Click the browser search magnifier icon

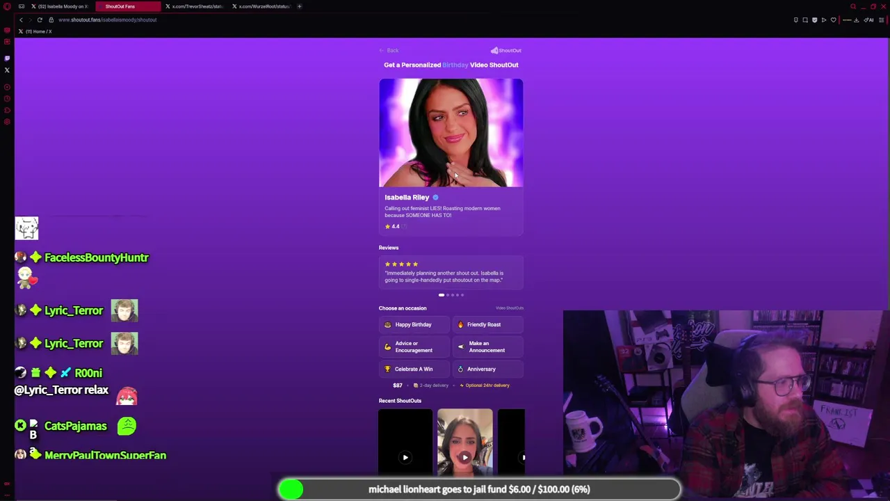pos(854,6)
